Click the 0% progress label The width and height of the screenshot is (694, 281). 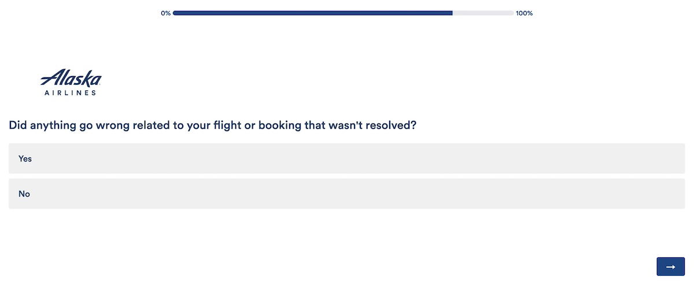[x=166, y=13]
